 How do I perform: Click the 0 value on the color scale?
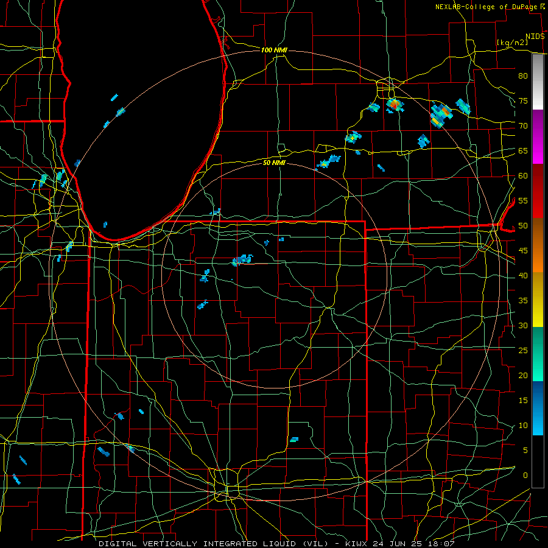(x=525, y=476)
